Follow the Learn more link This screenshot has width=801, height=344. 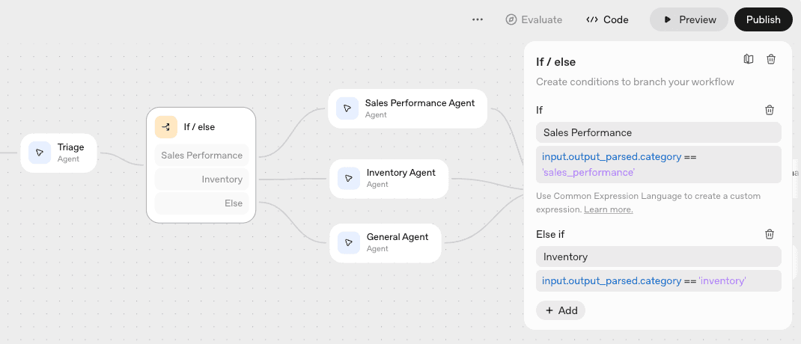pyautogui.click(x=608, y=209)
